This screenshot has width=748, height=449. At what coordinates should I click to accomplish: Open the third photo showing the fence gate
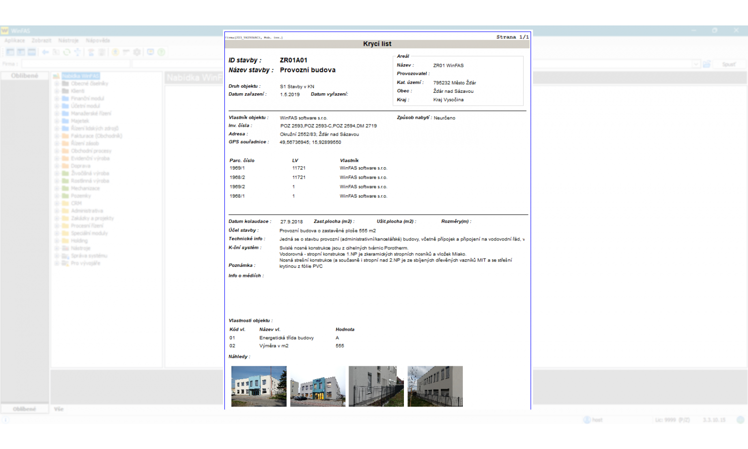[376, 386]
